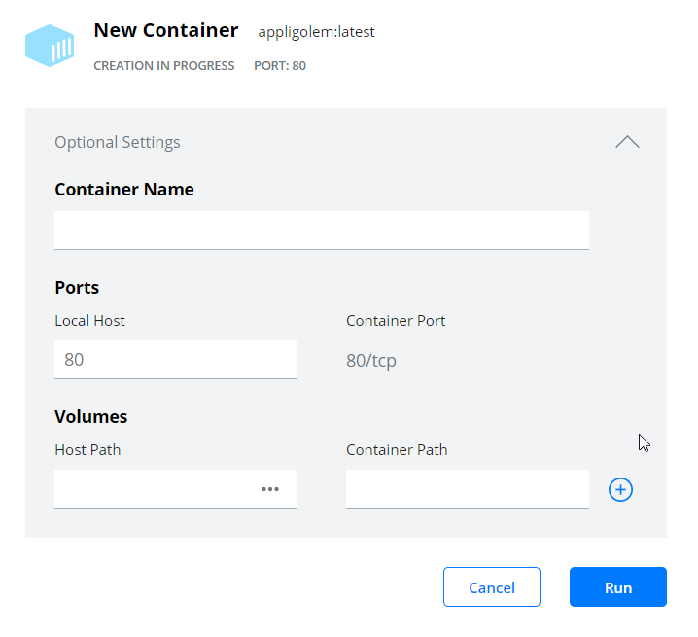Image resolution: width=698 pixels, height=637 pixels.
Task: Click the Container Port label
Action: click(x=396, y=321)
